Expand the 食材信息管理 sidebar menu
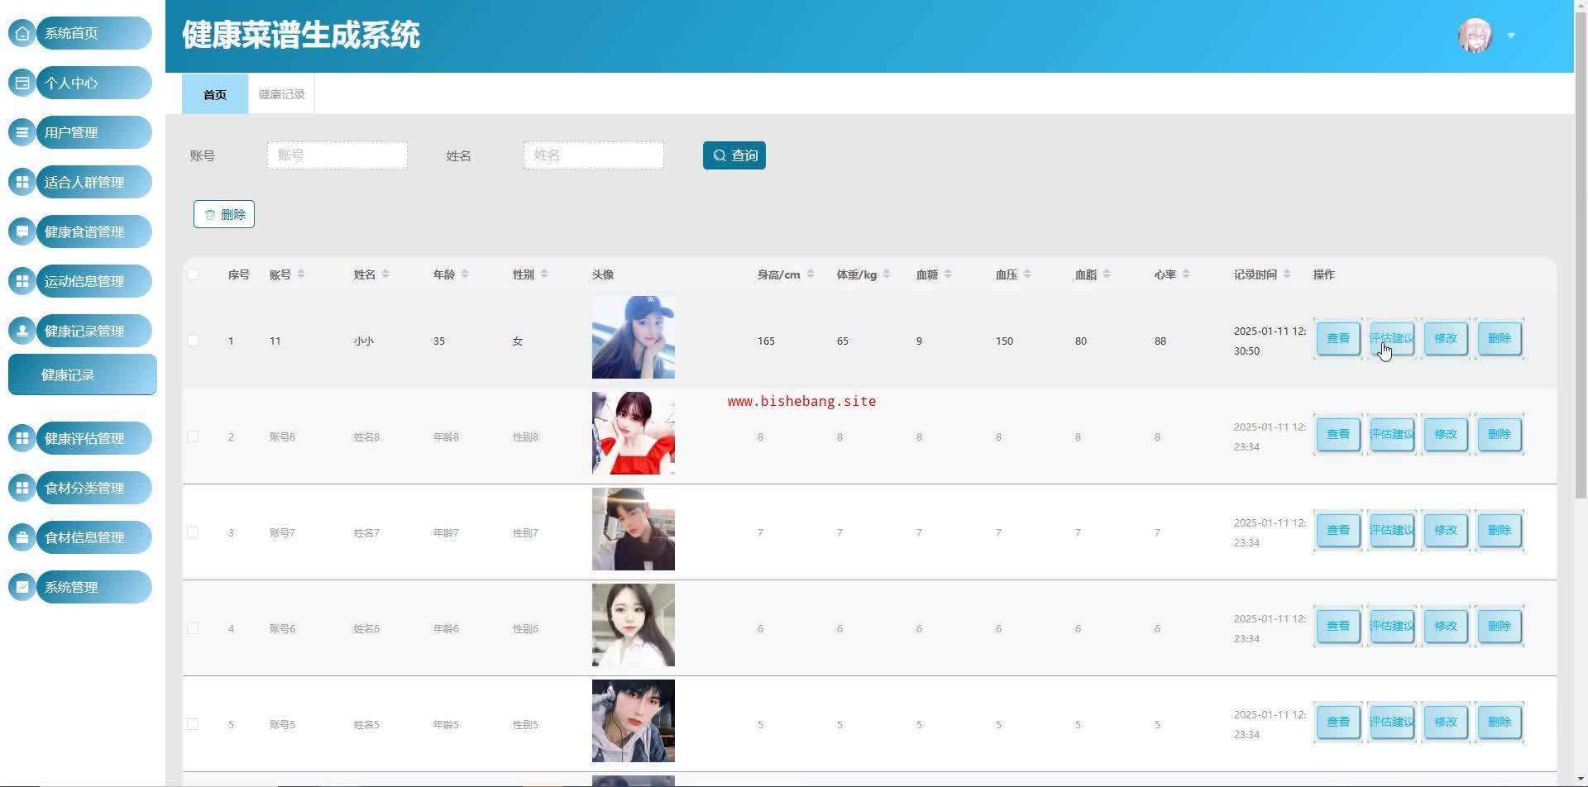Viewport: 1588px width, 787px height. pos(93,537)
